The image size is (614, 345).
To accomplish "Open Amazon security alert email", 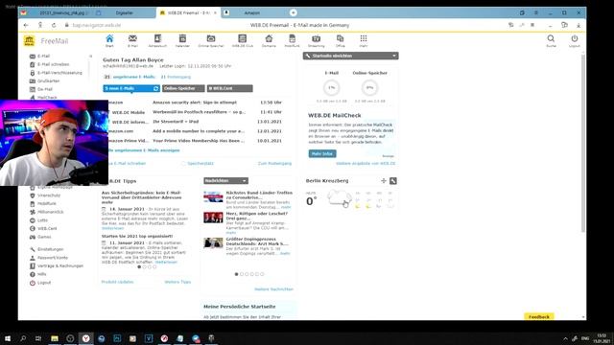I will 195,103.
